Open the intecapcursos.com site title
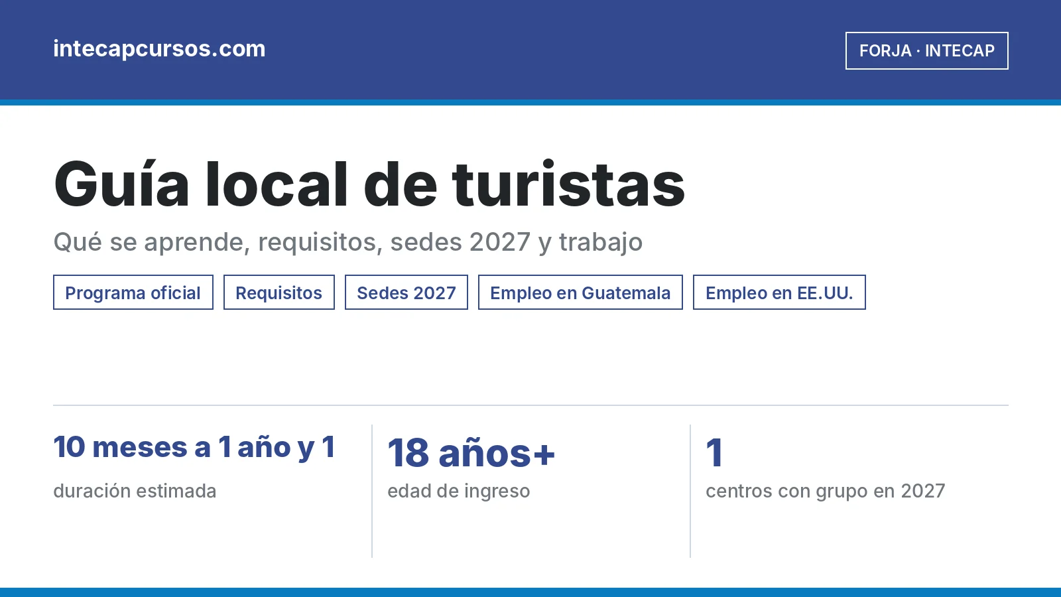 tap(159, 49)
